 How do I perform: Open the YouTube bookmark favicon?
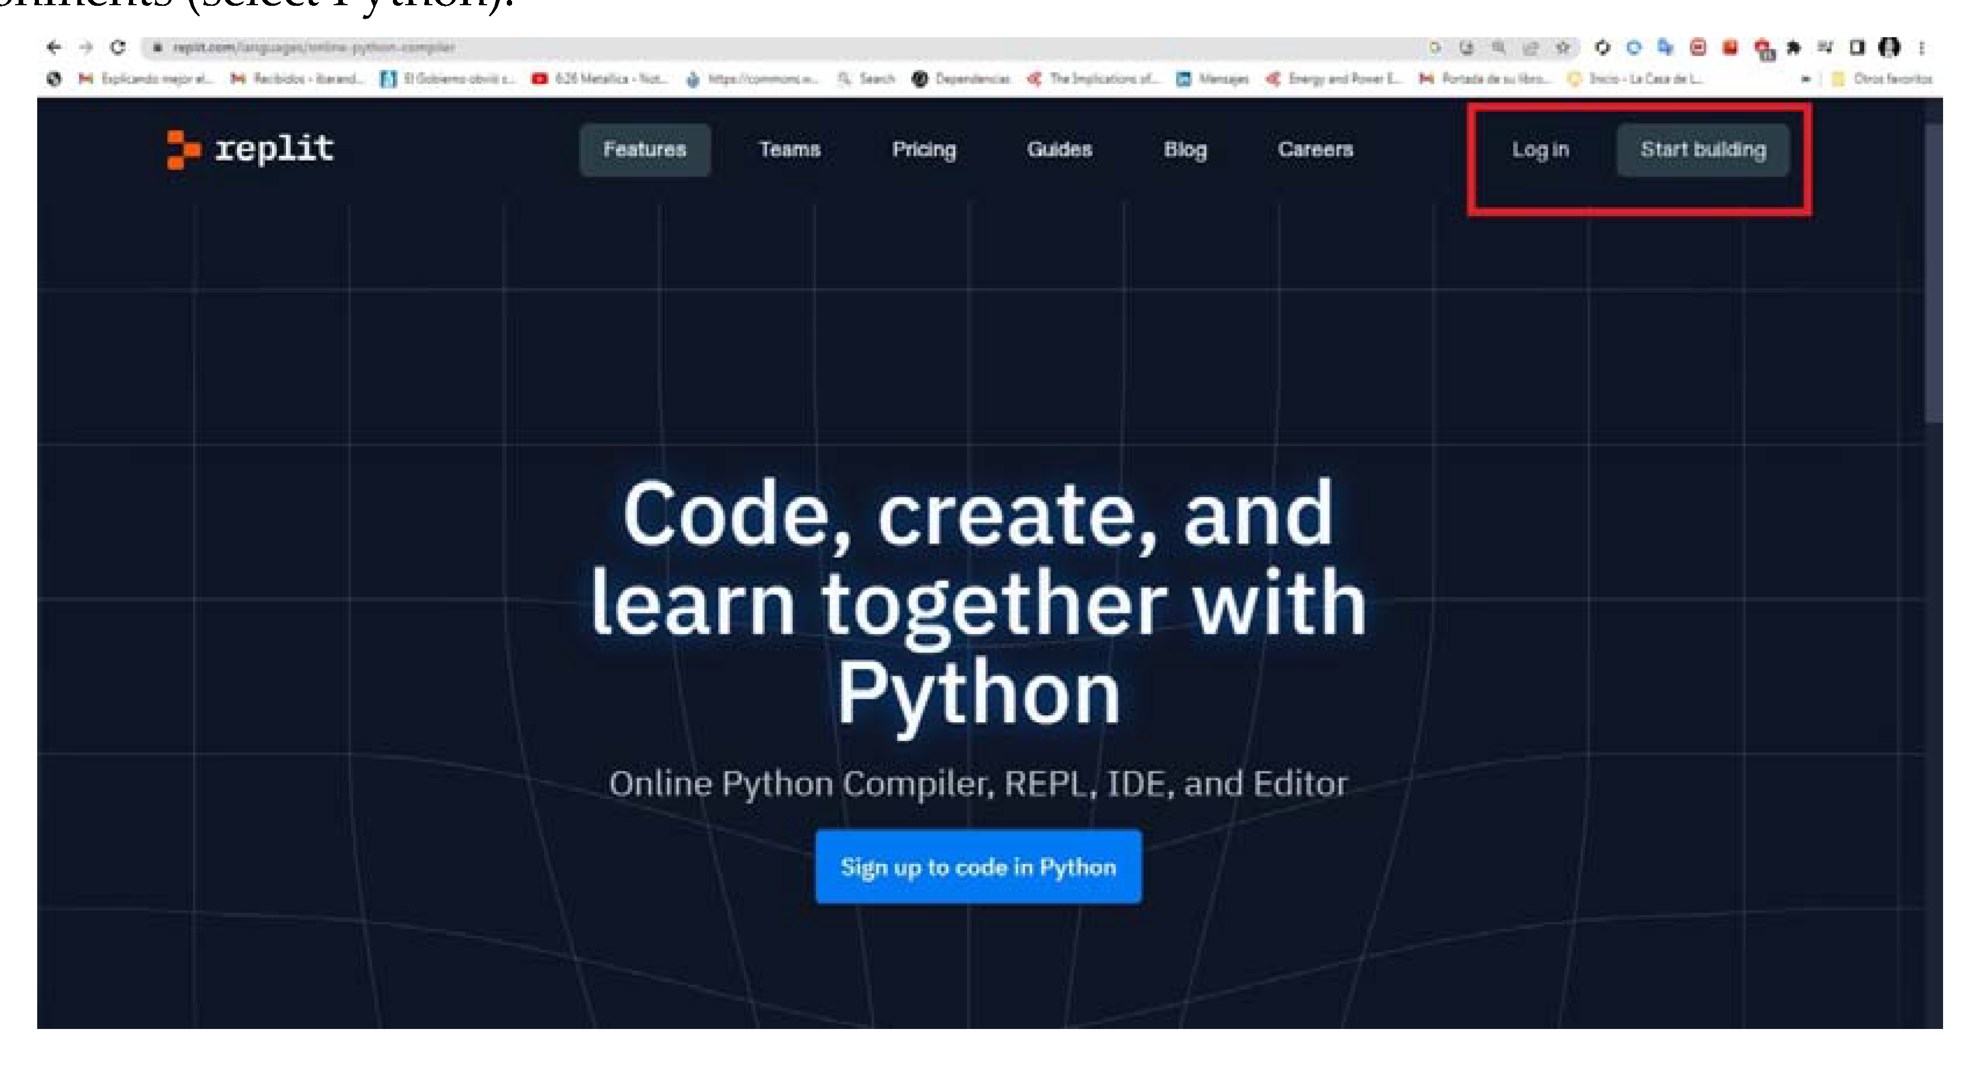coord(541,79)
